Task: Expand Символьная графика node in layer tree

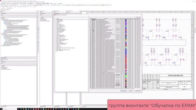Action: click(56, 20)
